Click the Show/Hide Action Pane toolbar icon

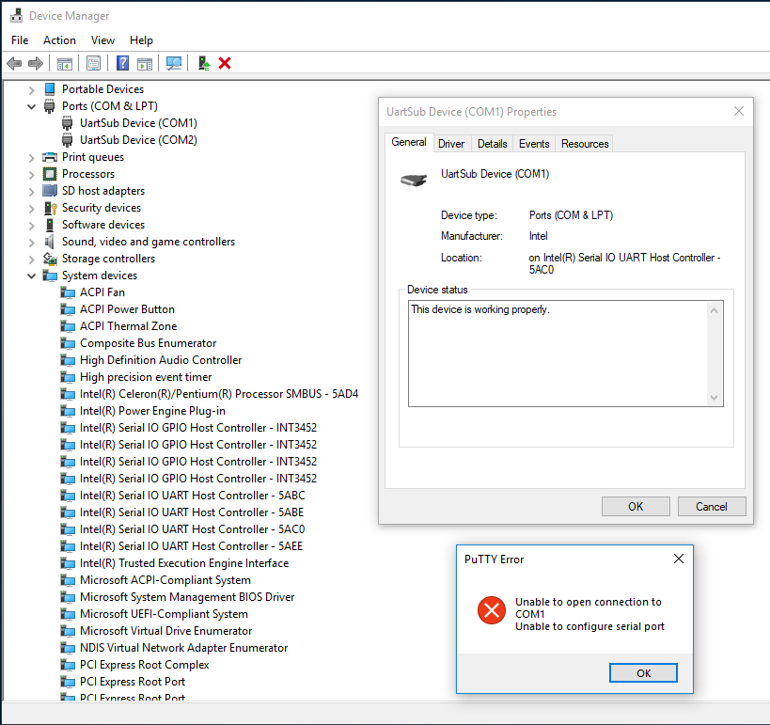coord(145,63)
